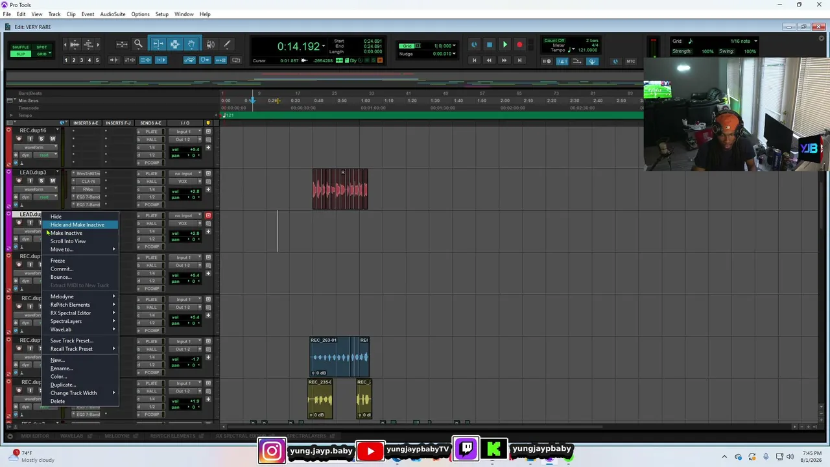Open the Track menu
This screenshot has width=830, height=467.
pos(54,14)
